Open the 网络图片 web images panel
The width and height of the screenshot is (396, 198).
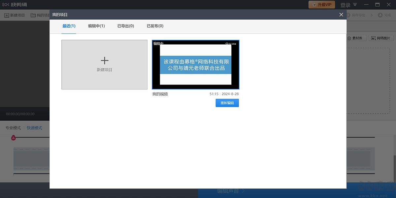(381, 38)
